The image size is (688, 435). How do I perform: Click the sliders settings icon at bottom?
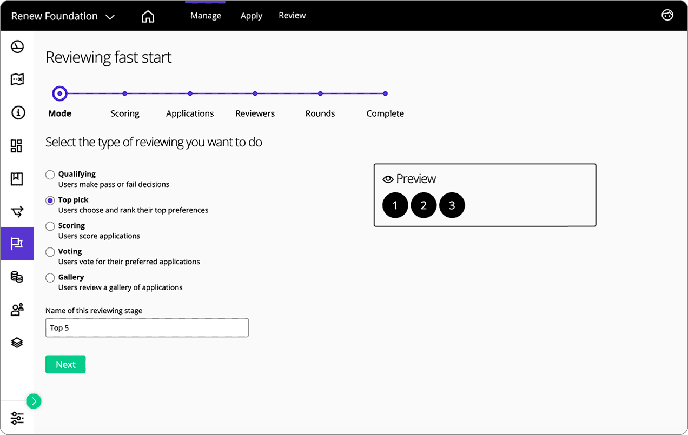pos(17,418)
